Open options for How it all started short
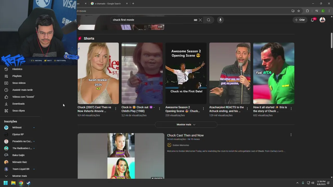The height and width of the screenshot is (187, 333). 291,109
